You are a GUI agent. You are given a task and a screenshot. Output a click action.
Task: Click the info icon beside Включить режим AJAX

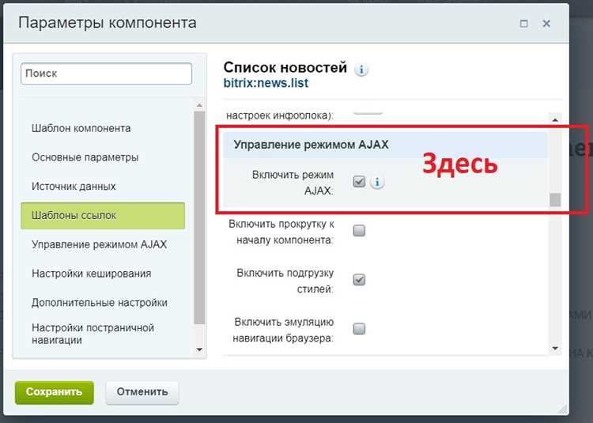(377, 182)
